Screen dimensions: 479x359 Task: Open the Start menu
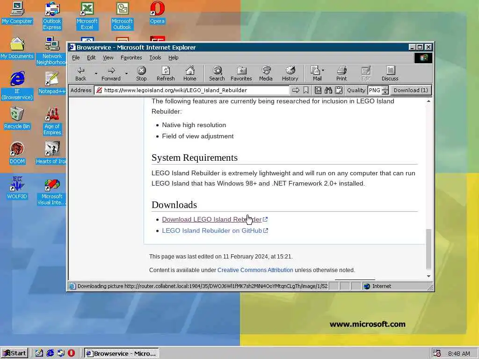pyautogui.click(x=15, y=353)
